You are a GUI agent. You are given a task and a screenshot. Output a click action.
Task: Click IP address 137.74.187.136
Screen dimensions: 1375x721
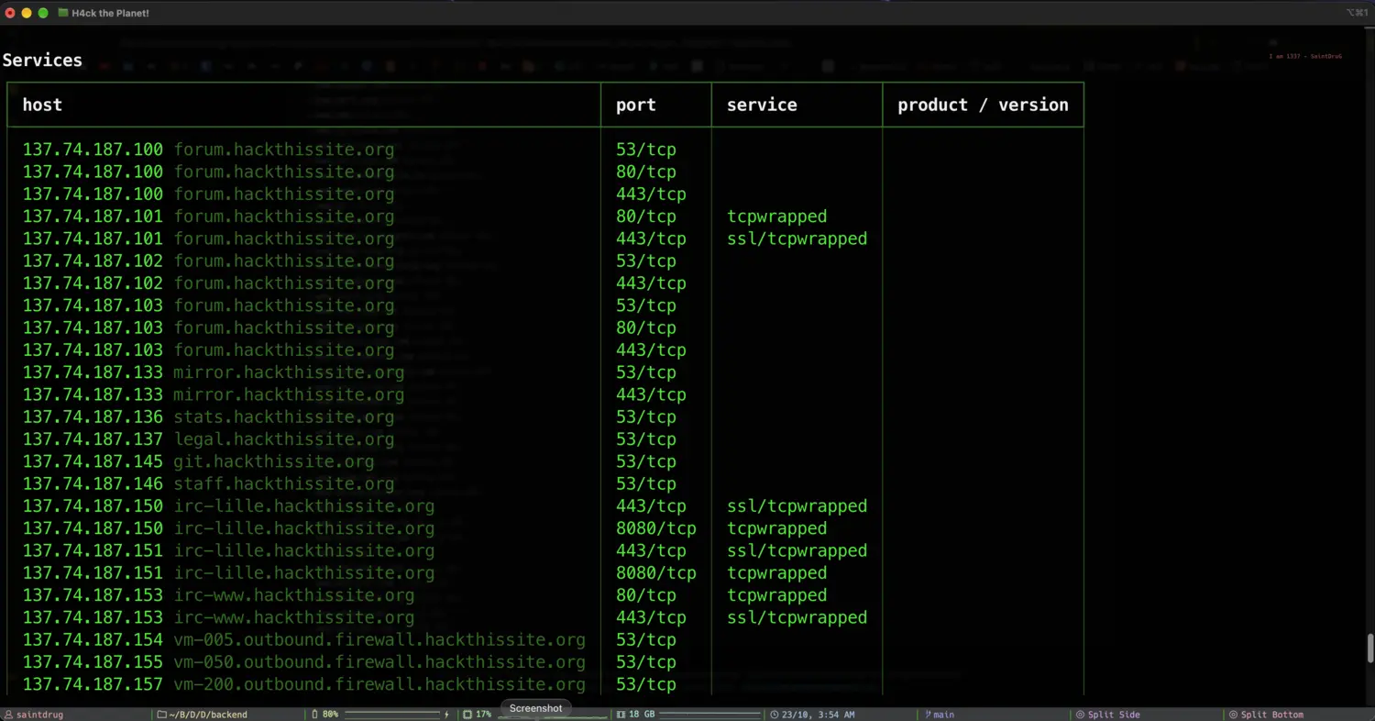93,417
